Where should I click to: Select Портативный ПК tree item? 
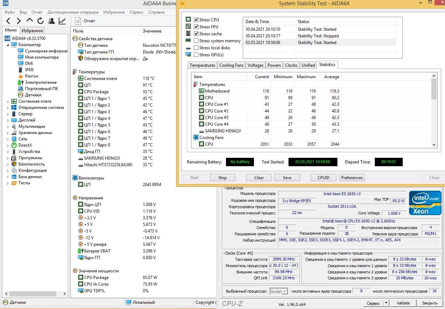[42, 89]
